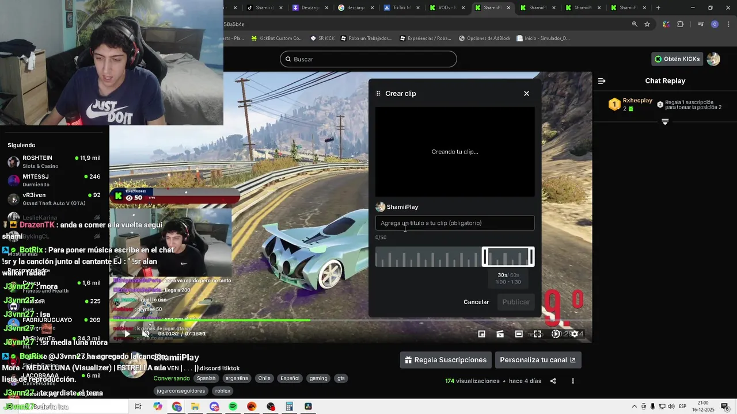Click the clip trim selection handle
The image size is (737, 414).
(x=508, y=256)
